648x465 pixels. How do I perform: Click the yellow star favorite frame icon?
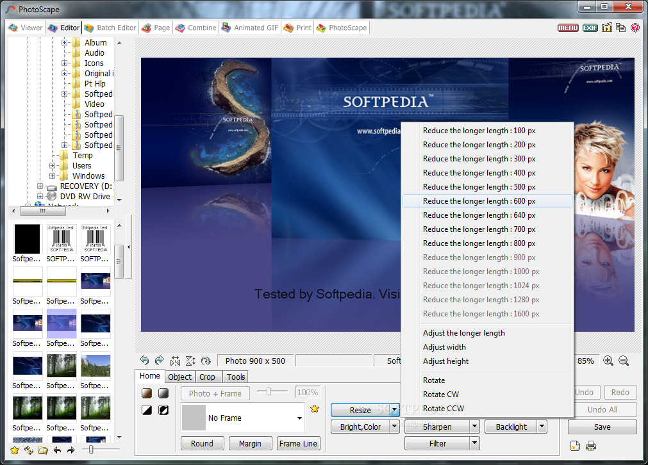click(315, 409)
